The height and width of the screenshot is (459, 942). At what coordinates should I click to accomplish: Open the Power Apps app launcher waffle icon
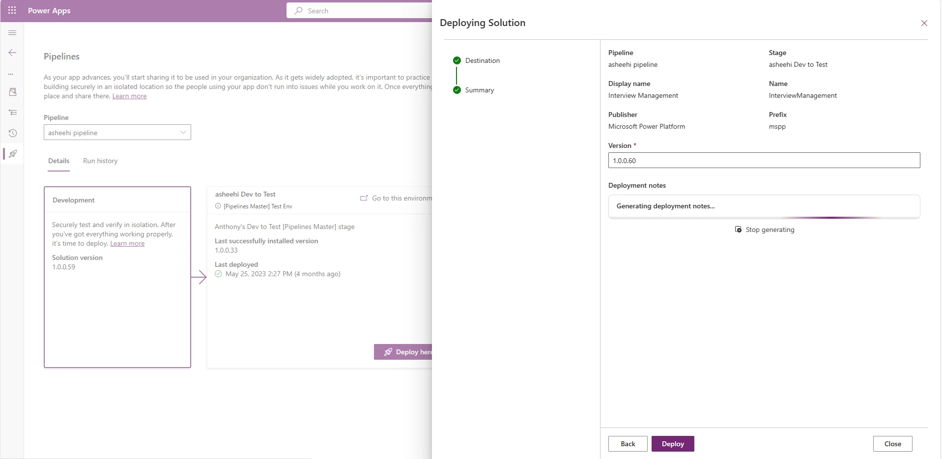[x=12, y=10]
